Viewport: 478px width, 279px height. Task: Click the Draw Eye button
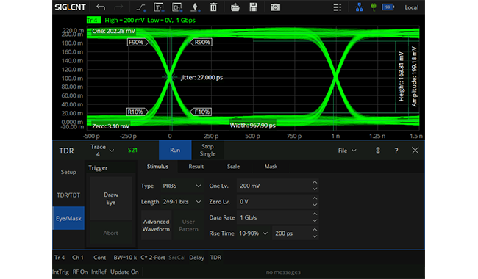[110, 198]
